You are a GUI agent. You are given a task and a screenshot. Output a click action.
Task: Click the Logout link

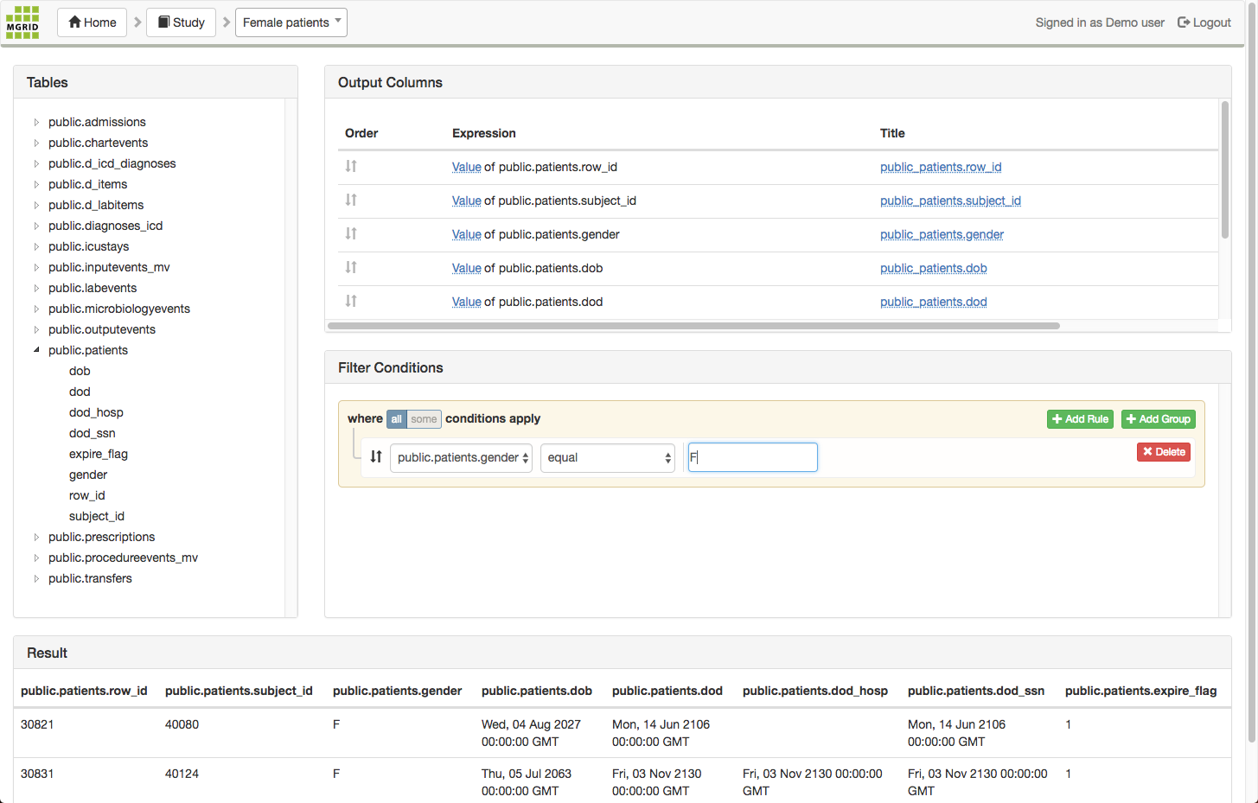click(1204, 22)
